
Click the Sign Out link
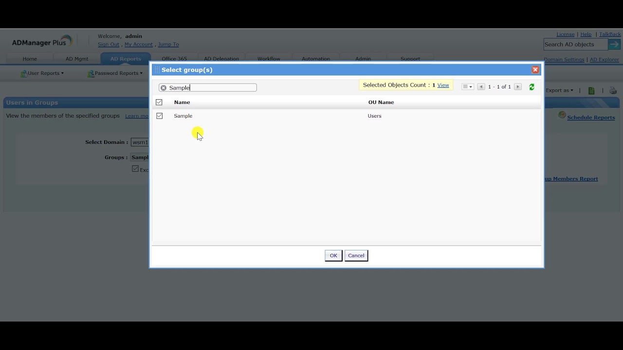109,44
